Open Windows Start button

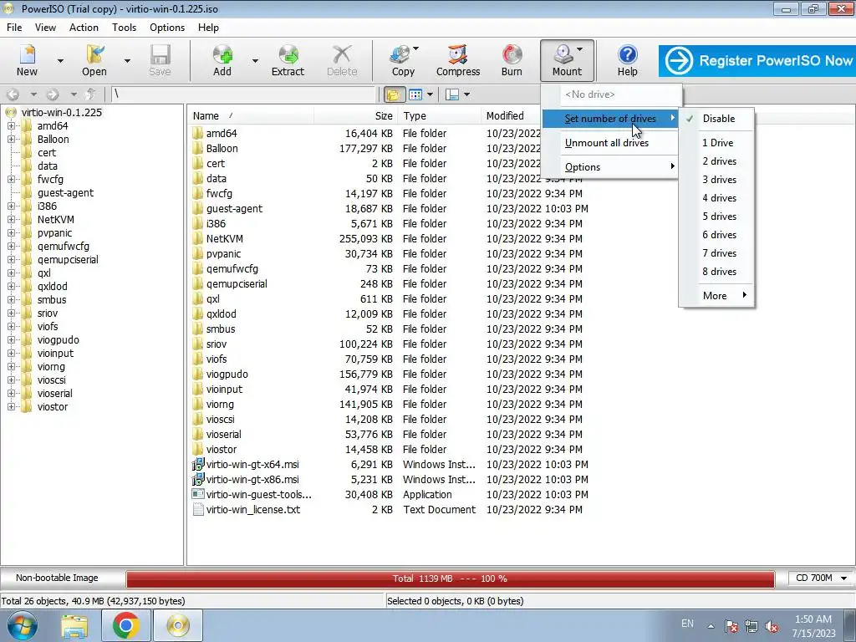(x=23, y=625)
